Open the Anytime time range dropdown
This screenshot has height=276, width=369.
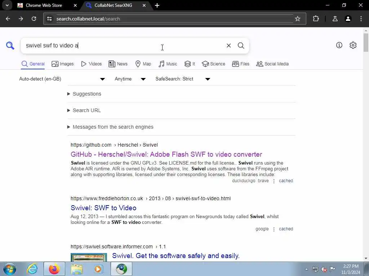click(130, 79)
